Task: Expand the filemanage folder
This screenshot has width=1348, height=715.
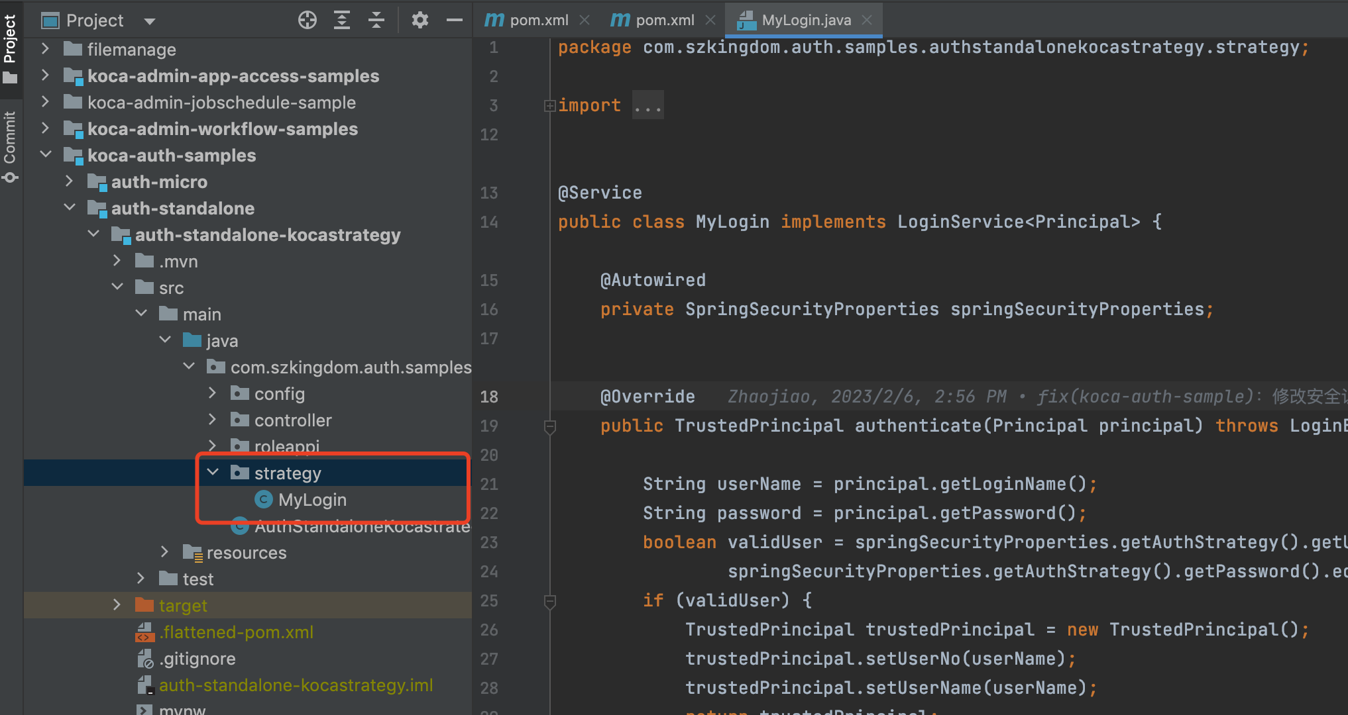Action: [x=45, y=49]
